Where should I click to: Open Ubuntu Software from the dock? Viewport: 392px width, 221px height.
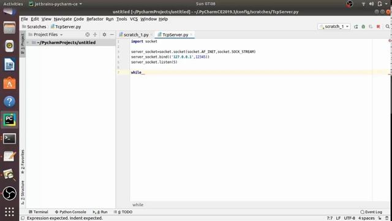point(9,83)
